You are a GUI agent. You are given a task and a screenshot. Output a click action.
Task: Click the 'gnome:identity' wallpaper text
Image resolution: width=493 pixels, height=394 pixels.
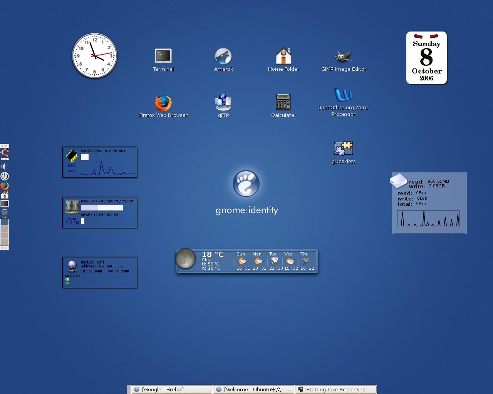pos(247,210)
